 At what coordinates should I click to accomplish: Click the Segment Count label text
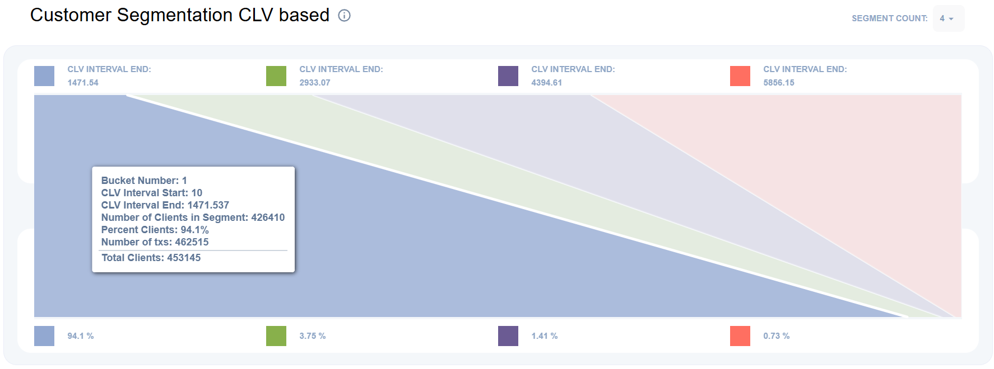[889, 18]
